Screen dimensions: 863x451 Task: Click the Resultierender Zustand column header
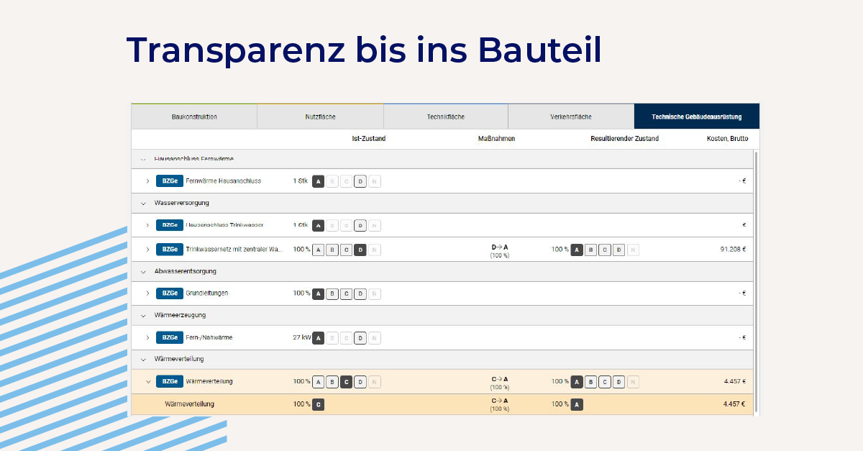tap(624, 138)
